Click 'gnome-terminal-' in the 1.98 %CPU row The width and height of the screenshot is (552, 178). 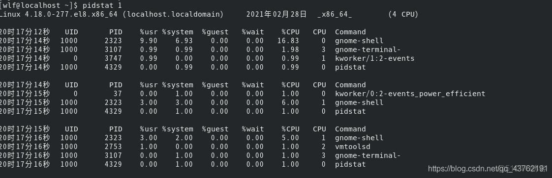368,50
